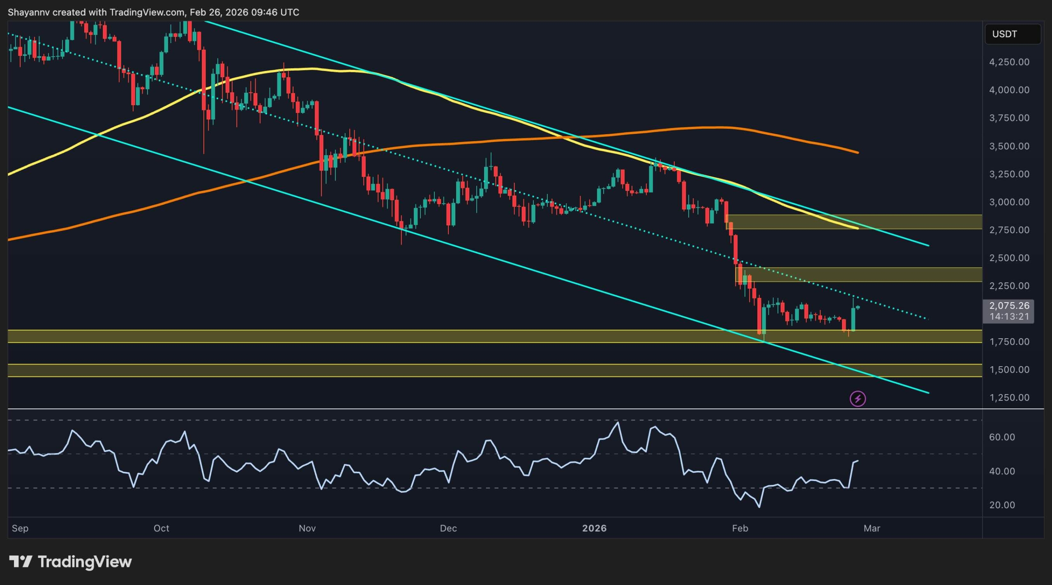This screenshot has height=585, width=1052.
Task: Click the chart attribution text by Shayannv
Action: (x=154, y=12)
